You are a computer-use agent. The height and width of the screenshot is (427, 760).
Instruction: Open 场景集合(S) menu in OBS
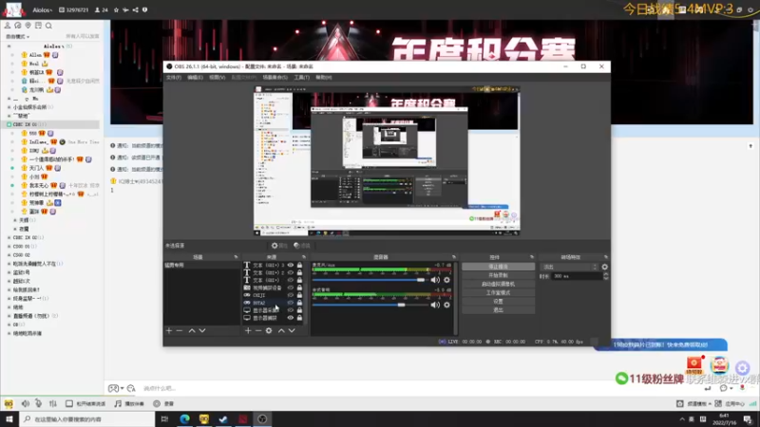[275, 78]
